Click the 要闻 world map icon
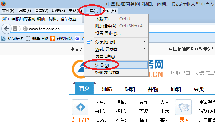 (183, 107)
